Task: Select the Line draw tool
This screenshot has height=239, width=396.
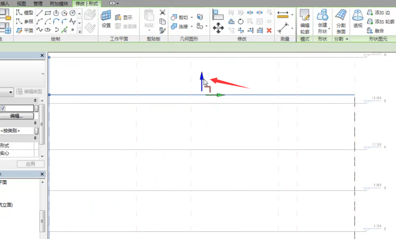Action: point(39,13)
